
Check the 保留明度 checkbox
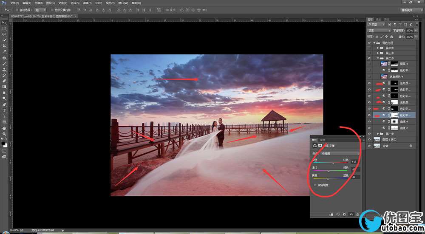[x=315, y=185]
